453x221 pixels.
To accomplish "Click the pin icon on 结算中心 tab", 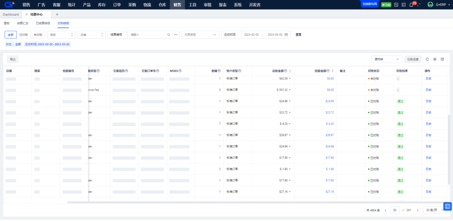I will 27,14.
